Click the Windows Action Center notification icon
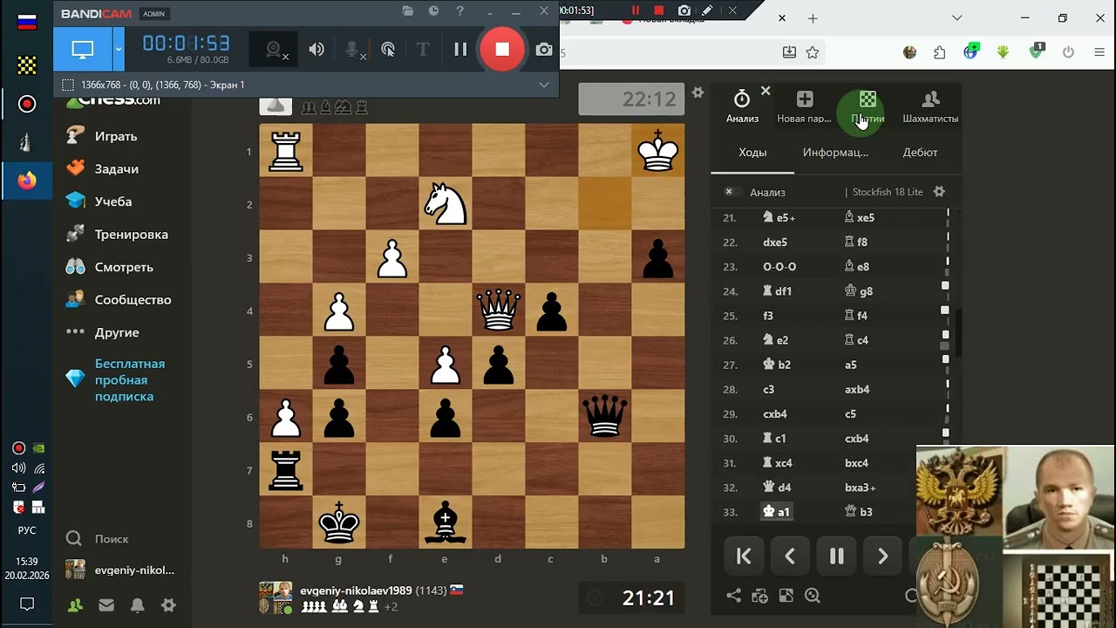This screenshot has width=1116, height=628. (x=26, y=604)
